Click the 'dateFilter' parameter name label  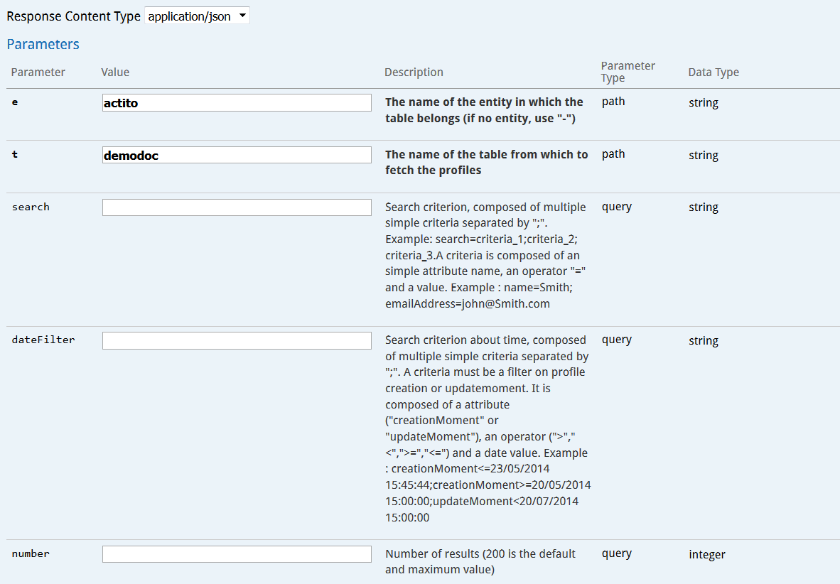point(43,340)
